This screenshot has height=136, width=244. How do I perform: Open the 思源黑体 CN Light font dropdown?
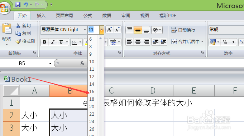[85, 30]
